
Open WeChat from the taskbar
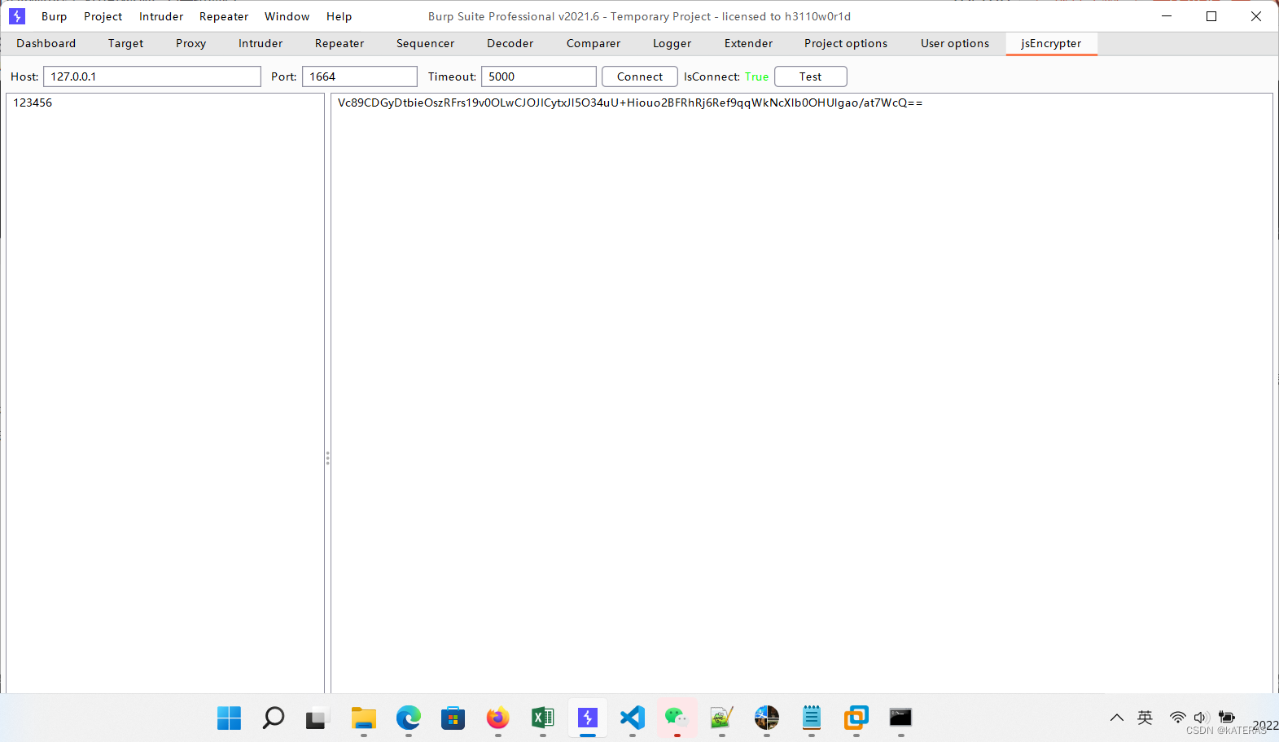(677, 718)
